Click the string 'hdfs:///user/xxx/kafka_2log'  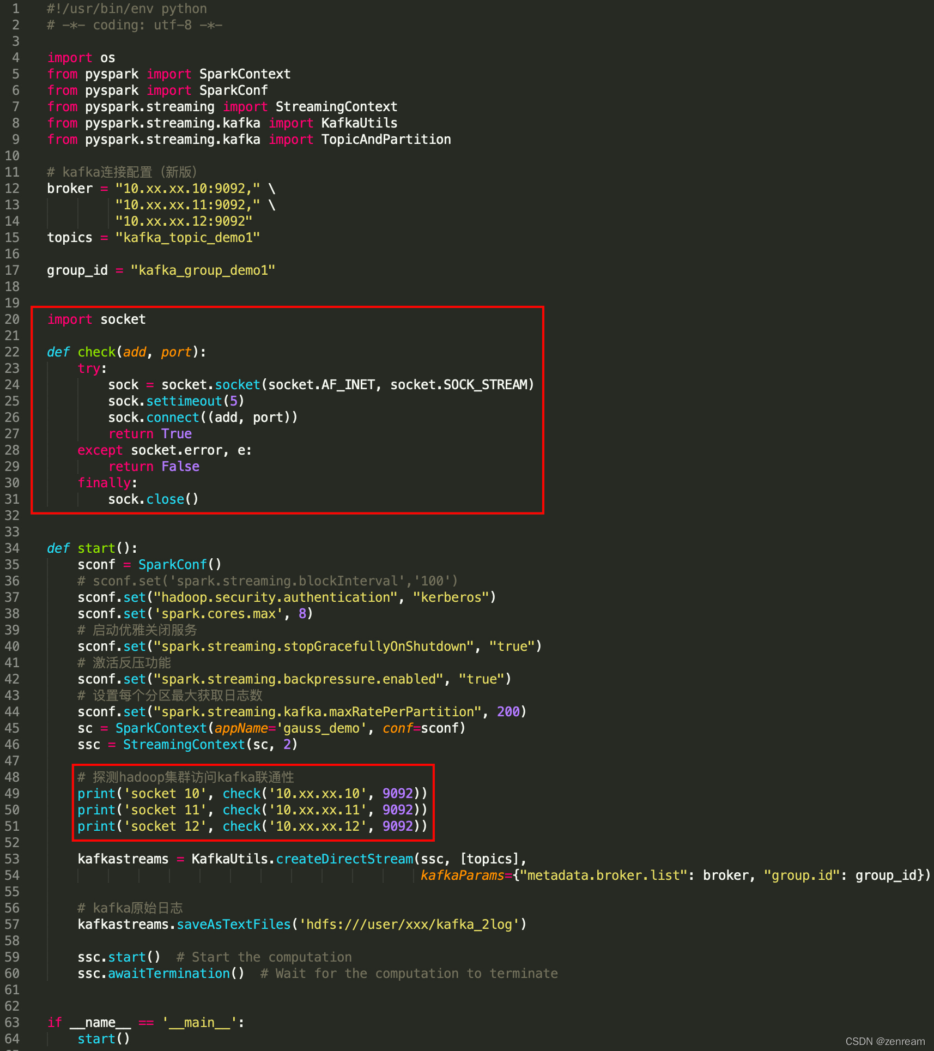[x=409, y=925]
